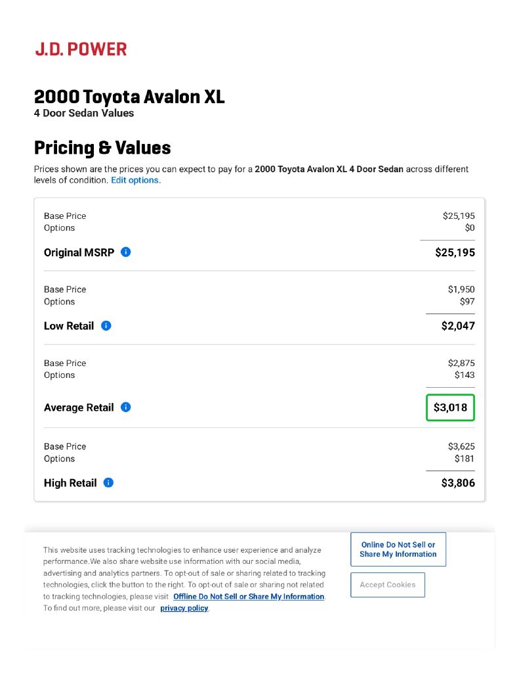Click the High Retail info icon
The image size is (519, 673).
point(109,483)
